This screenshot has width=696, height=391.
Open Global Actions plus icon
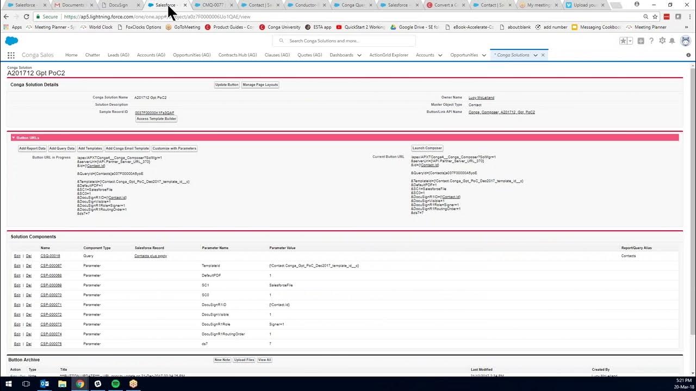pos(641,41)
